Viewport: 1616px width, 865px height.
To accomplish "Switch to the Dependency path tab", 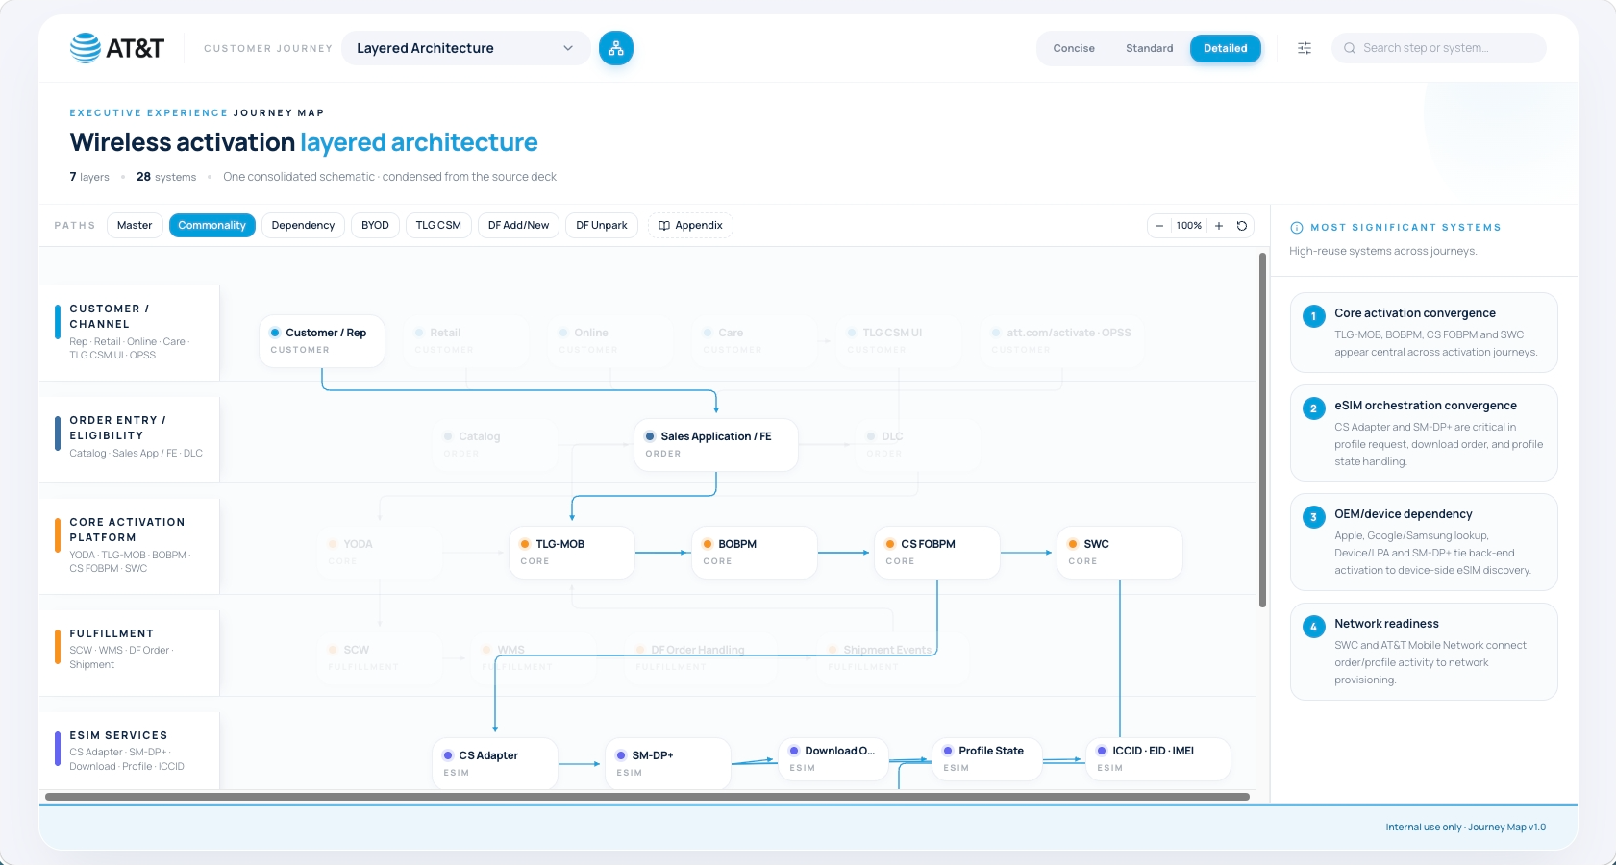I will coord(303,225).
